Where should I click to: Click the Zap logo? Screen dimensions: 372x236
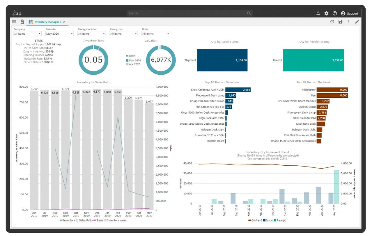(17, 13)
